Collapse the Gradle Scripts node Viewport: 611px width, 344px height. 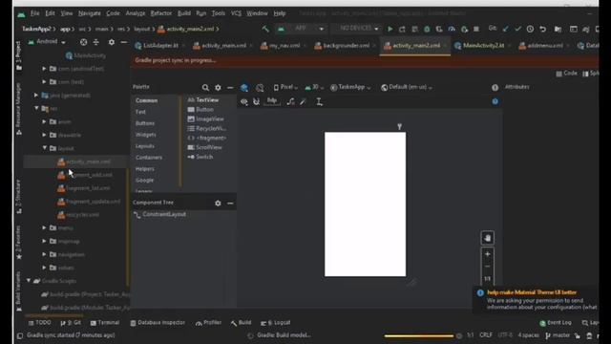pyautogui.click(x=29, y=281)
